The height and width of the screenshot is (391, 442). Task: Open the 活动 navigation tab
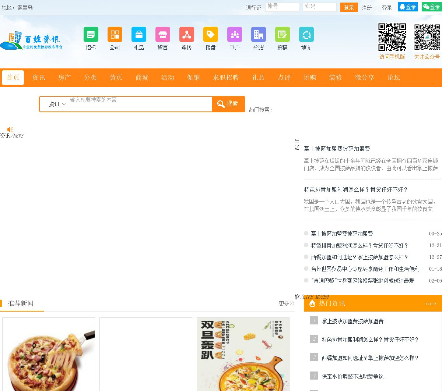point(168,78)
